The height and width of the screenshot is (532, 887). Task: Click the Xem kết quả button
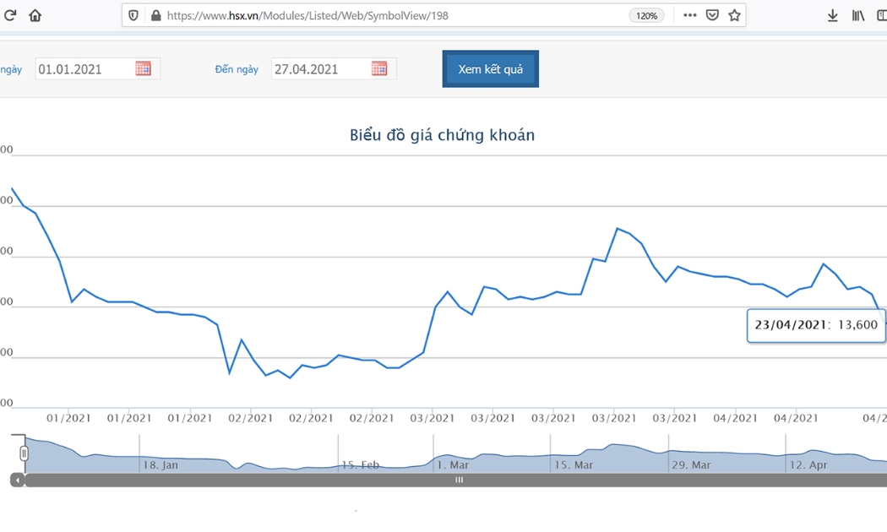pyautogui.click(x=491, y=69)
